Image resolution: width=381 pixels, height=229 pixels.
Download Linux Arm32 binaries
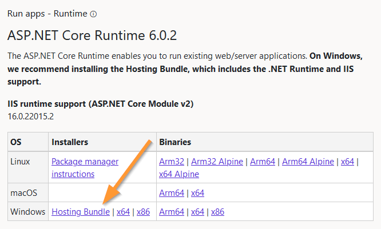click(x=172, y=162)
